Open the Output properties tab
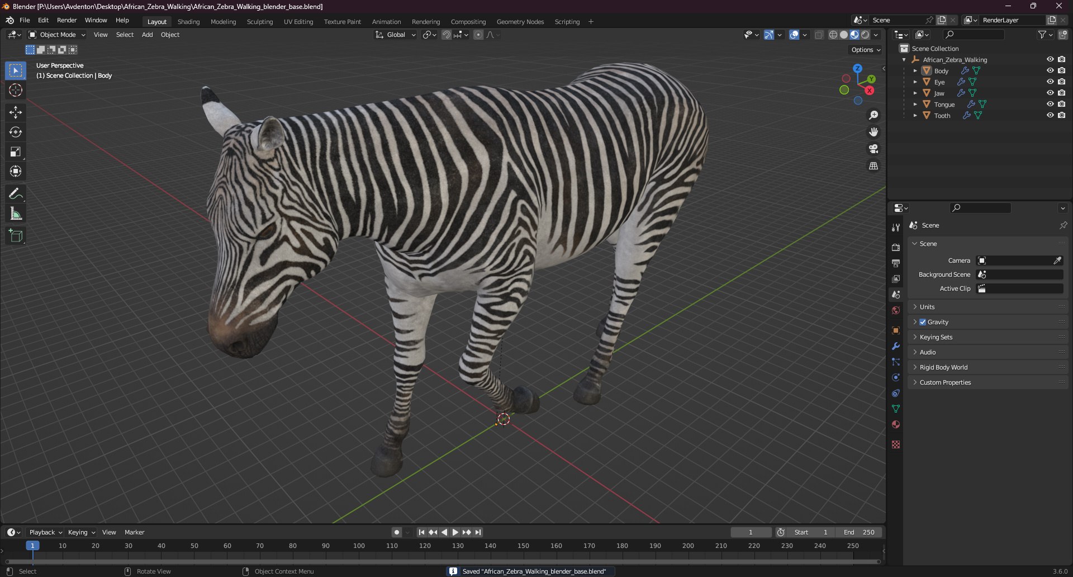This screenshot has height=577, width=1073. click(896, 263)
